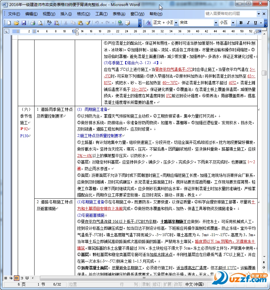Open the 工具(T) menu
This screenshot has width=270, height=290.
point(101,14)
